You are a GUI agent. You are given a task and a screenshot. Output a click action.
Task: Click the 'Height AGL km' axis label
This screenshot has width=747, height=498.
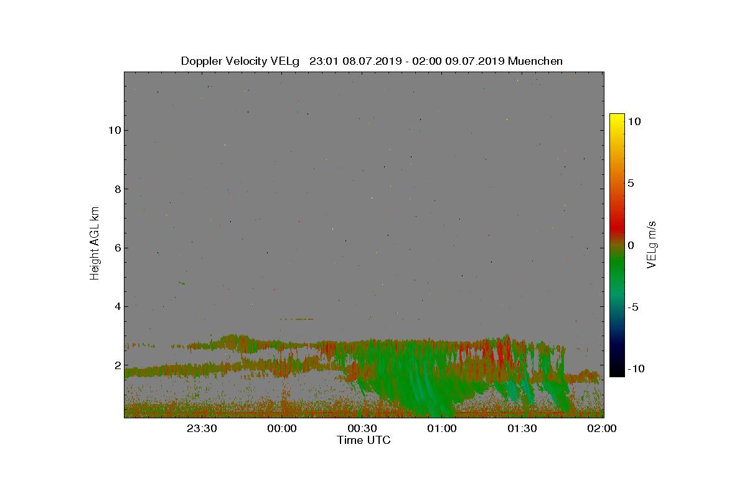point(95,243)
